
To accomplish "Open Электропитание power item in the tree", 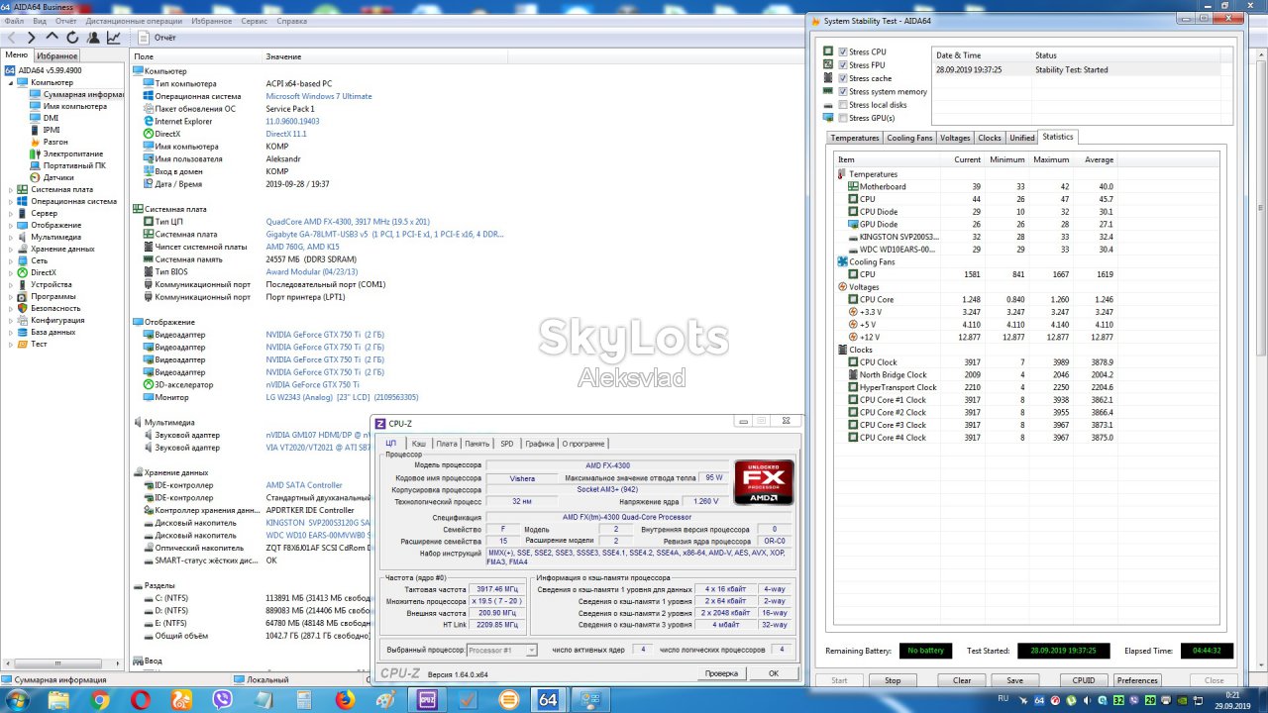I will [66, 153].
